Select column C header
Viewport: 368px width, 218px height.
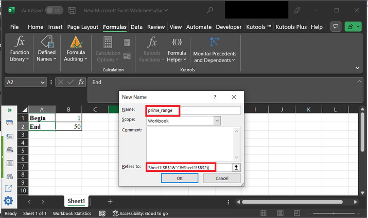95,109
